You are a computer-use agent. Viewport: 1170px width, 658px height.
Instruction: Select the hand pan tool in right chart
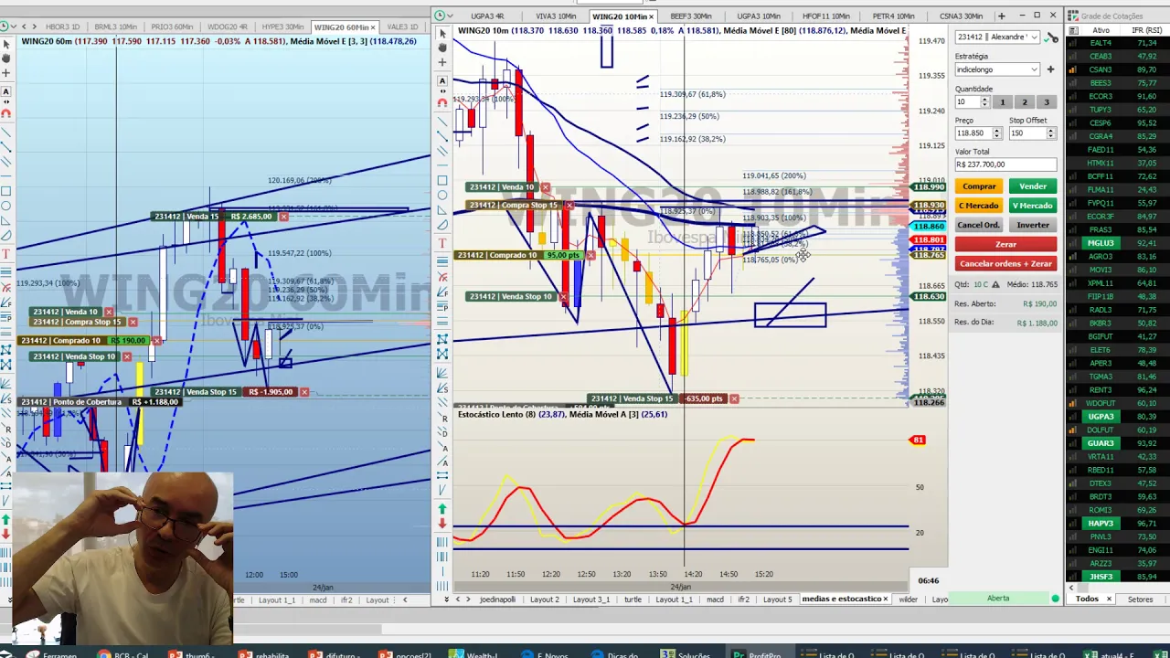pos(442,48)
